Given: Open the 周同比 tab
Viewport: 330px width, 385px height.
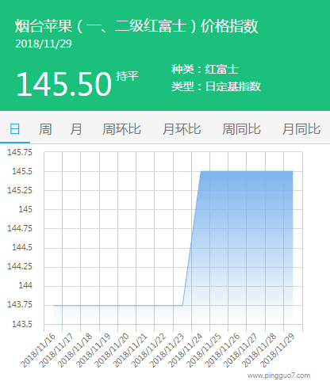Looking at the screenshot, I should (241, 129).
